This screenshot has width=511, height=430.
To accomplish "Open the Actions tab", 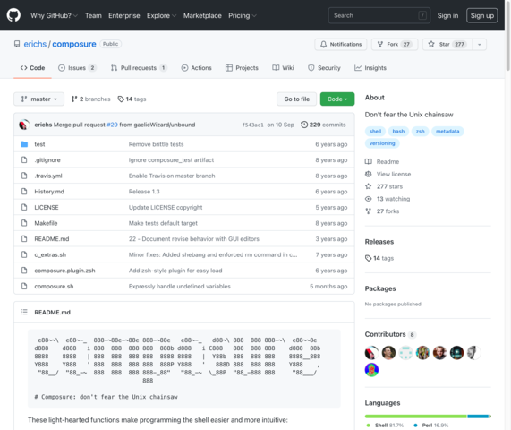I will coord(197,68).
